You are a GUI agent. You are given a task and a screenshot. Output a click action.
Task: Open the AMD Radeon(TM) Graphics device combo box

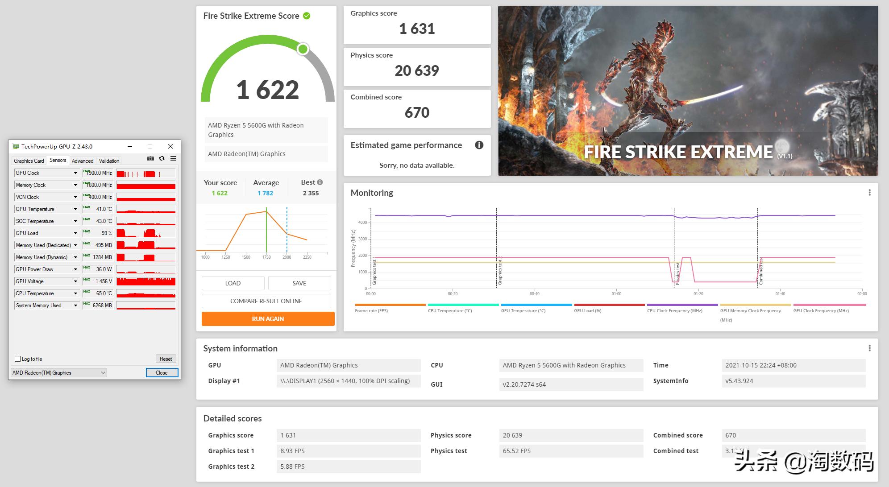pos(59,373)
